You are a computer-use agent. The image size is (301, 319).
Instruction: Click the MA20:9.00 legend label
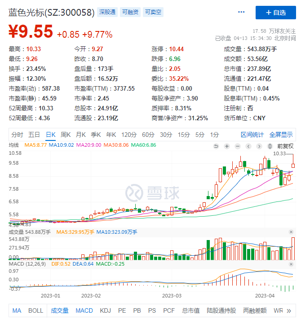[x=89, y=145]
